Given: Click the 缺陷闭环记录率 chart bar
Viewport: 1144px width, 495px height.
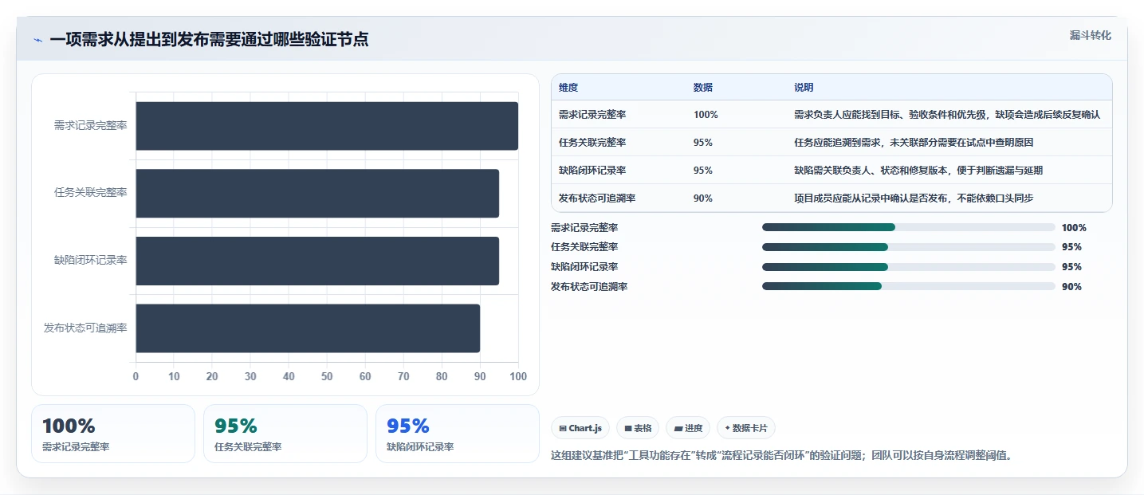Looking at the screenshot, I should [317, 261].
